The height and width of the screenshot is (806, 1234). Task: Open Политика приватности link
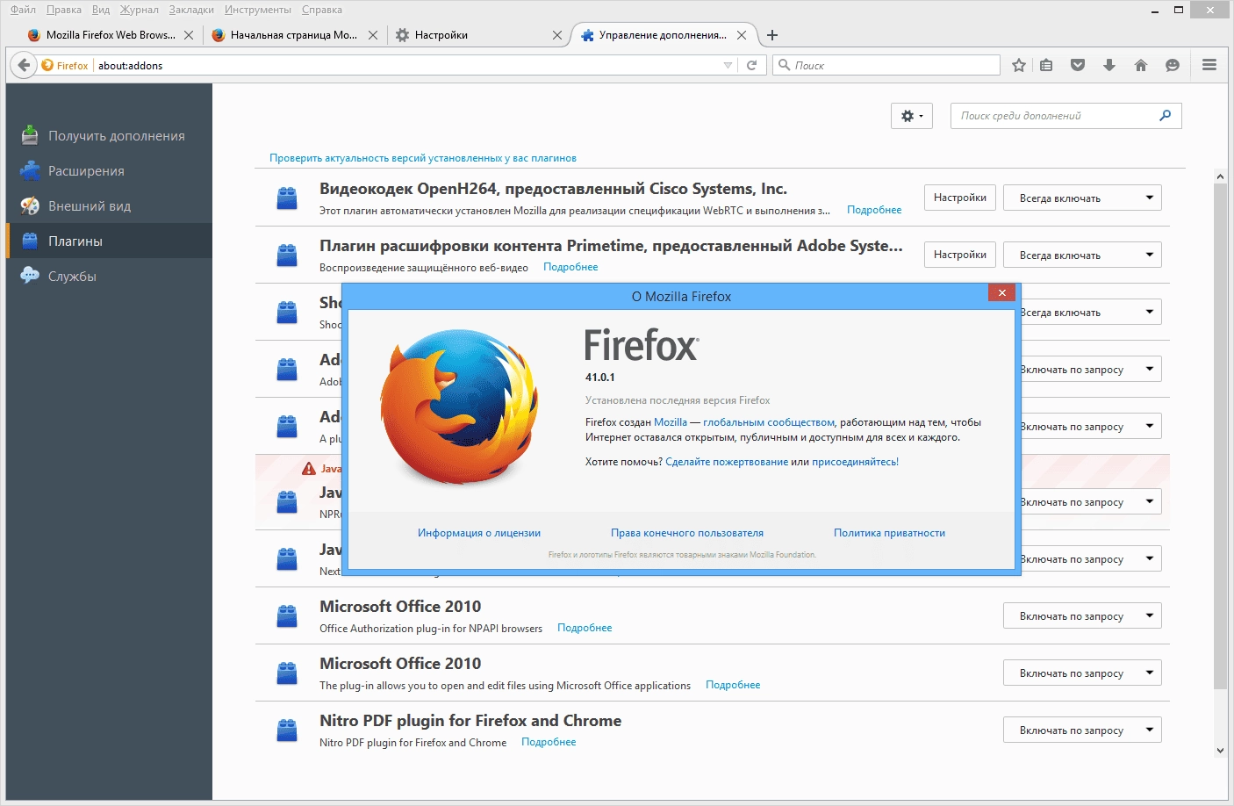[889, 533]
